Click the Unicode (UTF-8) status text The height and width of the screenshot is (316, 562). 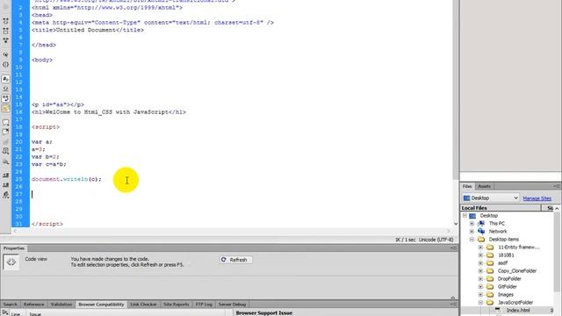(x=436, y=240)
